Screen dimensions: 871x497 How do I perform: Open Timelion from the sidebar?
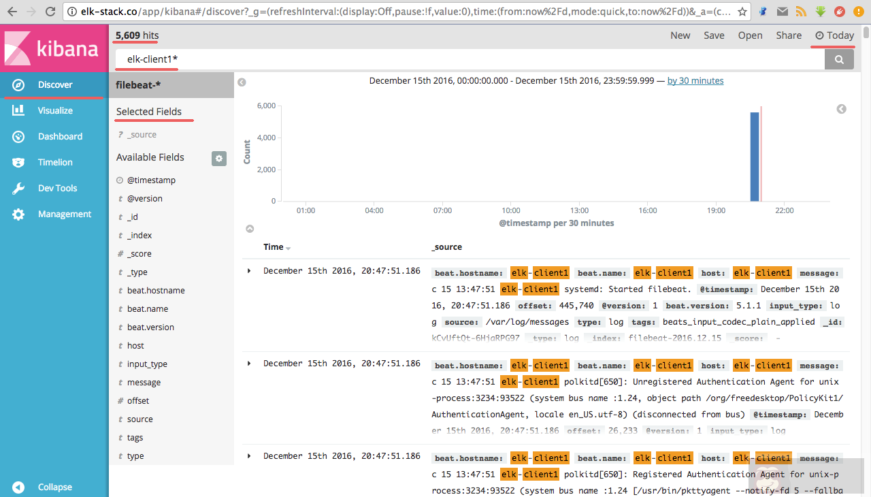54,162
